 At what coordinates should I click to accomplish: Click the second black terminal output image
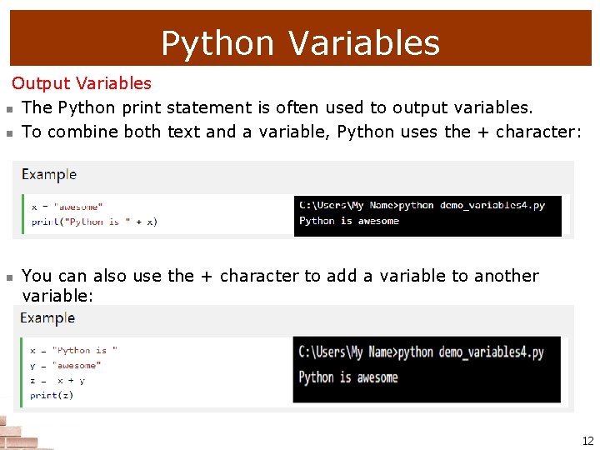427,368
